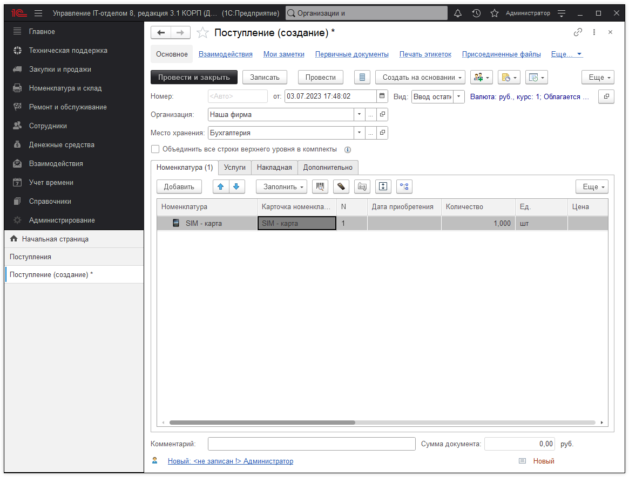Add document to favorites with star icon
The height and width of the screenshot is (477, 629).
tap(202, 33)
